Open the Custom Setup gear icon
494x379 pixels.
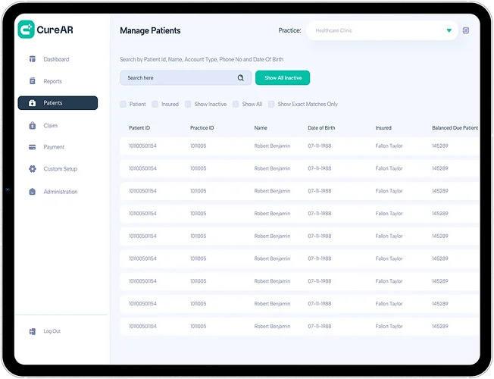(33, 169)
